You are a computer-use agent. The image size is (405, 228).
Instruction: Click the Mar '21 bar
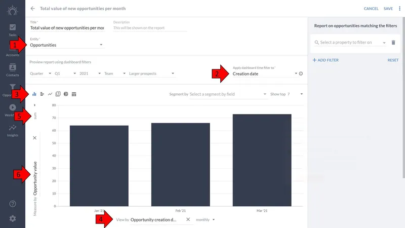click(262, 160)
